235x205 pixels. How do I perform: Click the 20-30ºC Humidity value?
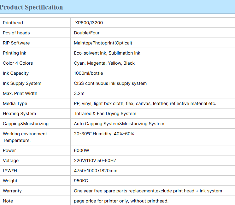point(104,134)
